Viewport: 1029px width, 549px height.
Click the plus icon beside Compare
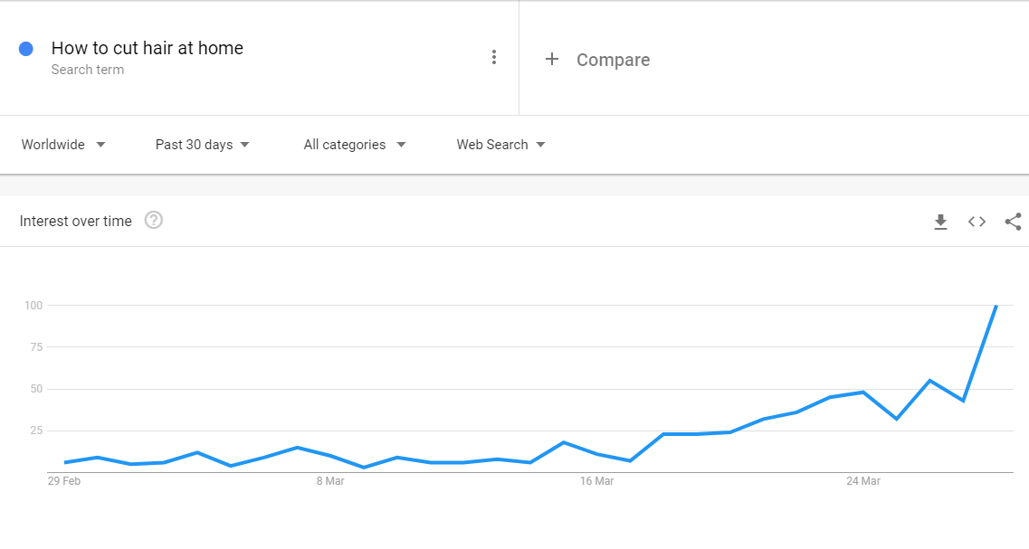pos(552,59)
